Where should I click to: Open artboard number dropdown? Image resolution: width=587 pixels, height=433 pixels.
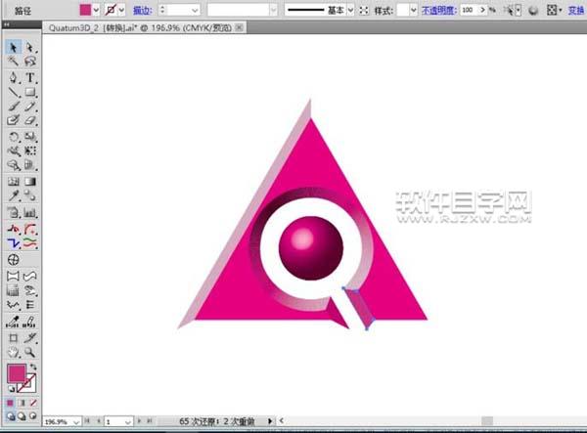[x=128, y=422]
